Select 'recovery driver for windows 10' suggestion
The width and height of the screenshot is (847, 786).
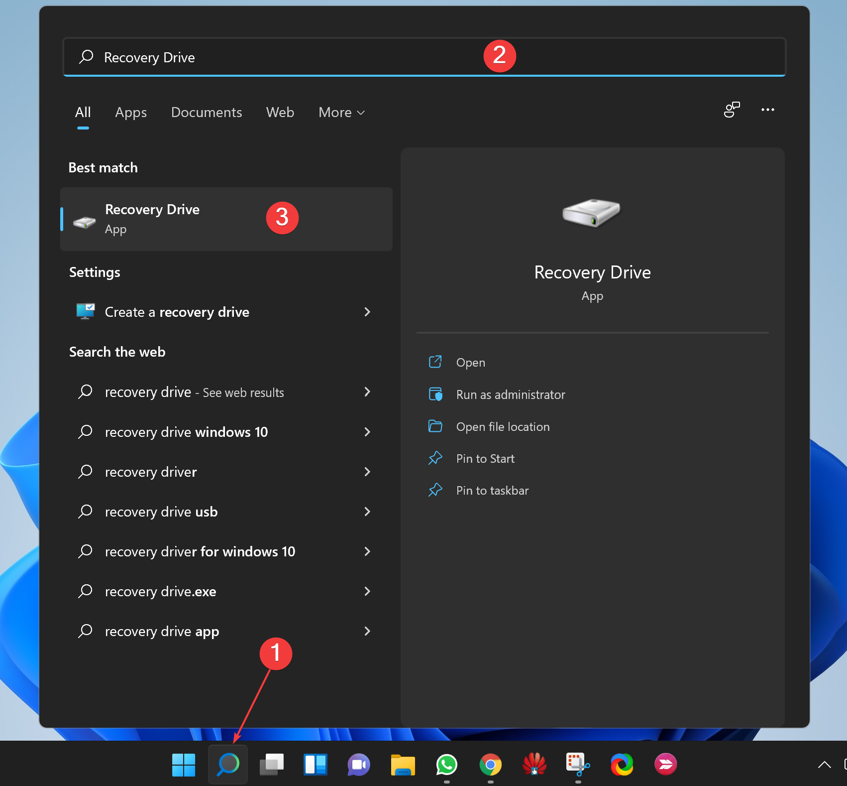click(x=226, y=551)
